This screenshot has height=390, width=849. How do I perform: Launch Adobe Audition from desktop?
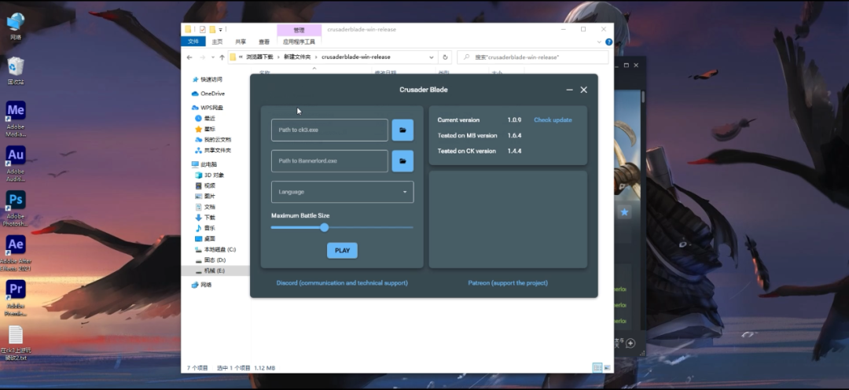coord(16,164)
